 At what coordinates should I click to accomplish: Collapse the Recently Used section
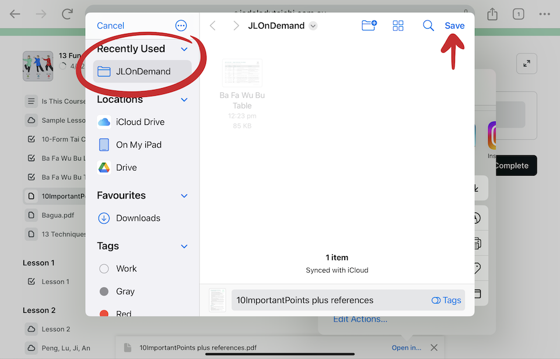pos(184,49)
